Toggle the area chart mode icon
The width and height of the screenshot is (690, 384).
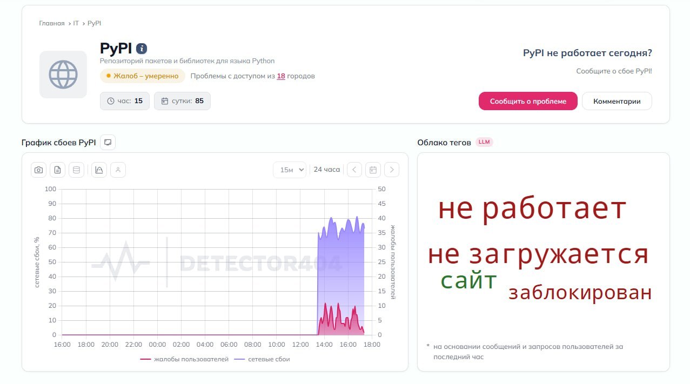99,170
